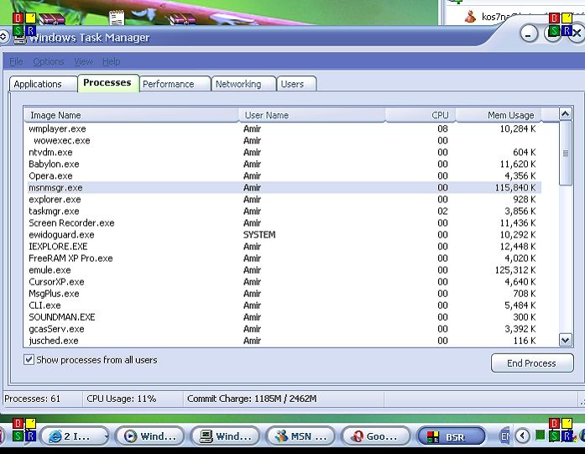This screenshot has width=585, height=454.
Task: Show hidden system tray icons arrow
Action: tap(522, 436)
